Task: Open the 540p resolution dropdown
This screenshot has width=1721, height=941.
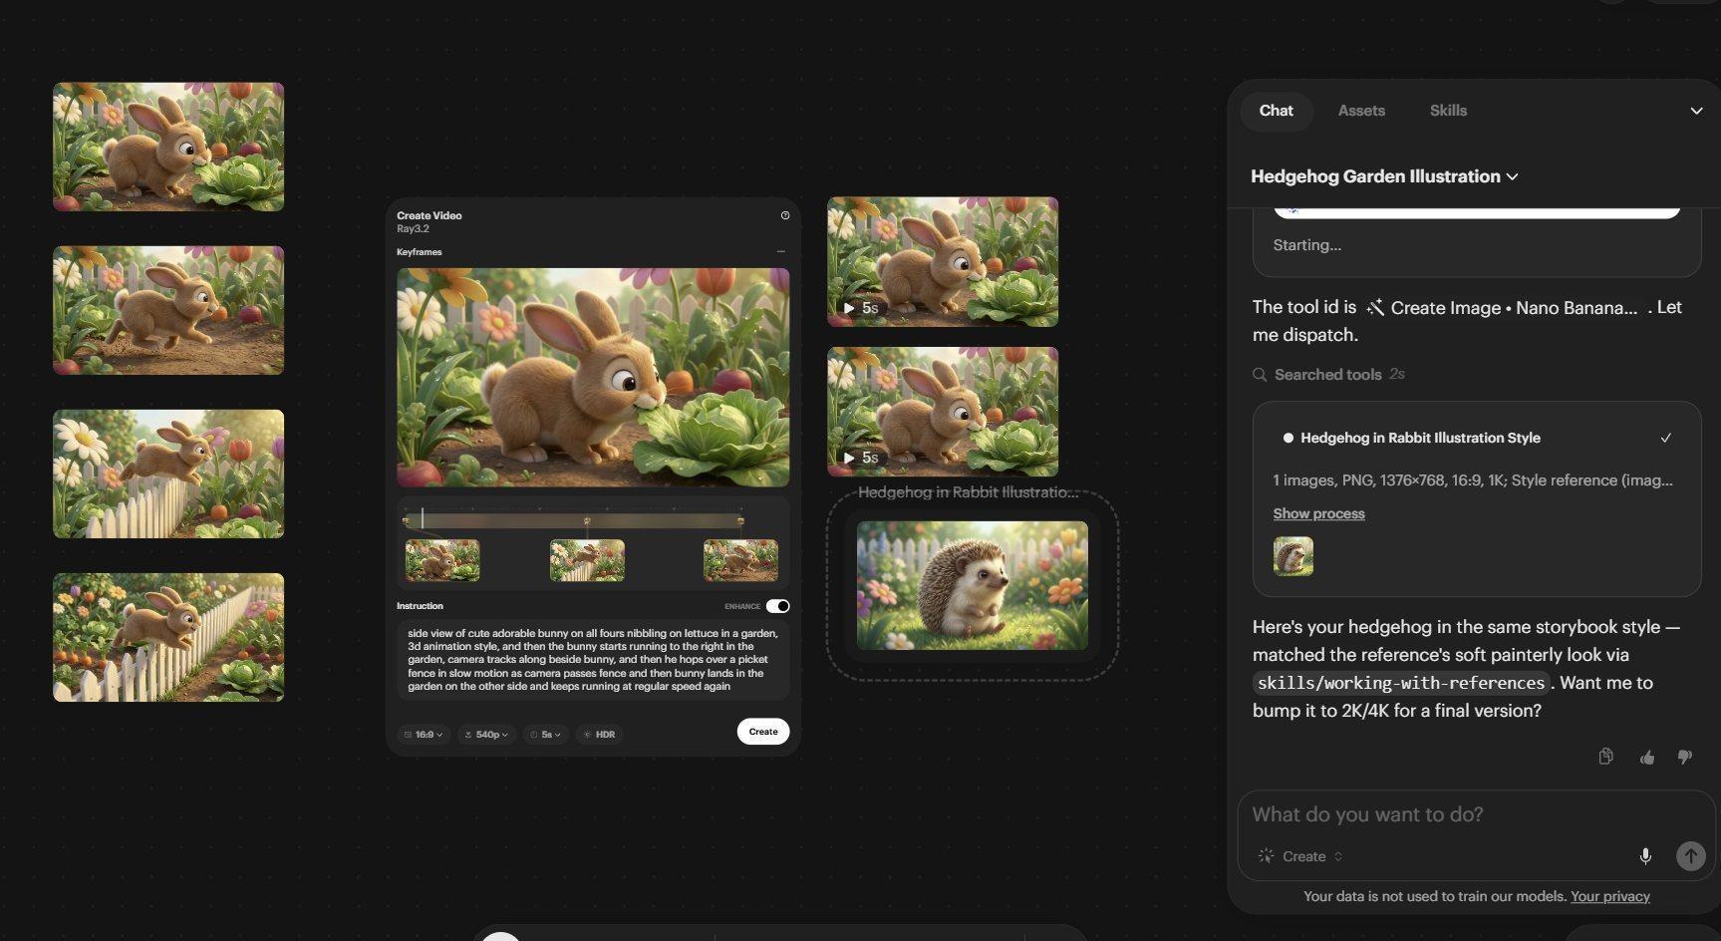Action: point(486,735)
